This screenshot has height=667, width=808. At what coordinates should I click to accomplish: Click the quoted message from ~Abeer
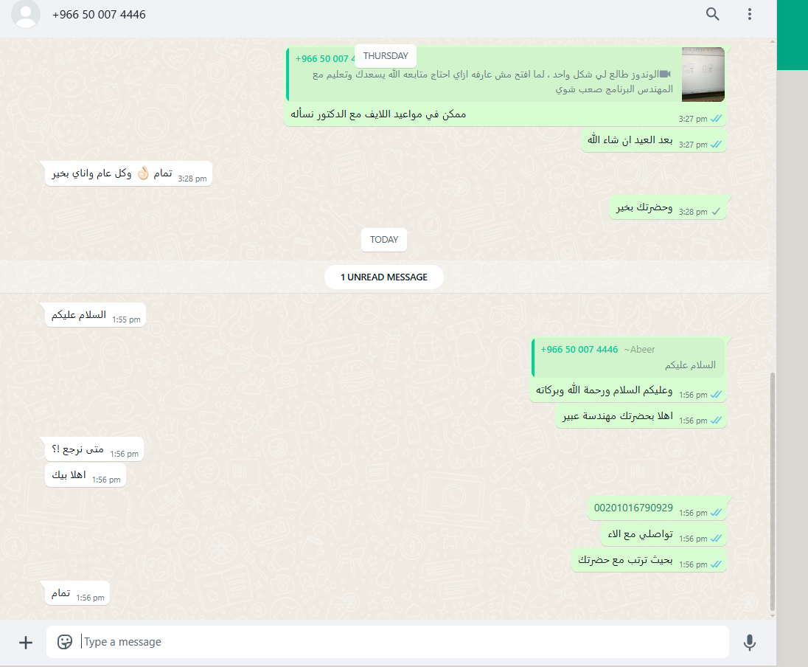point(628,358)
